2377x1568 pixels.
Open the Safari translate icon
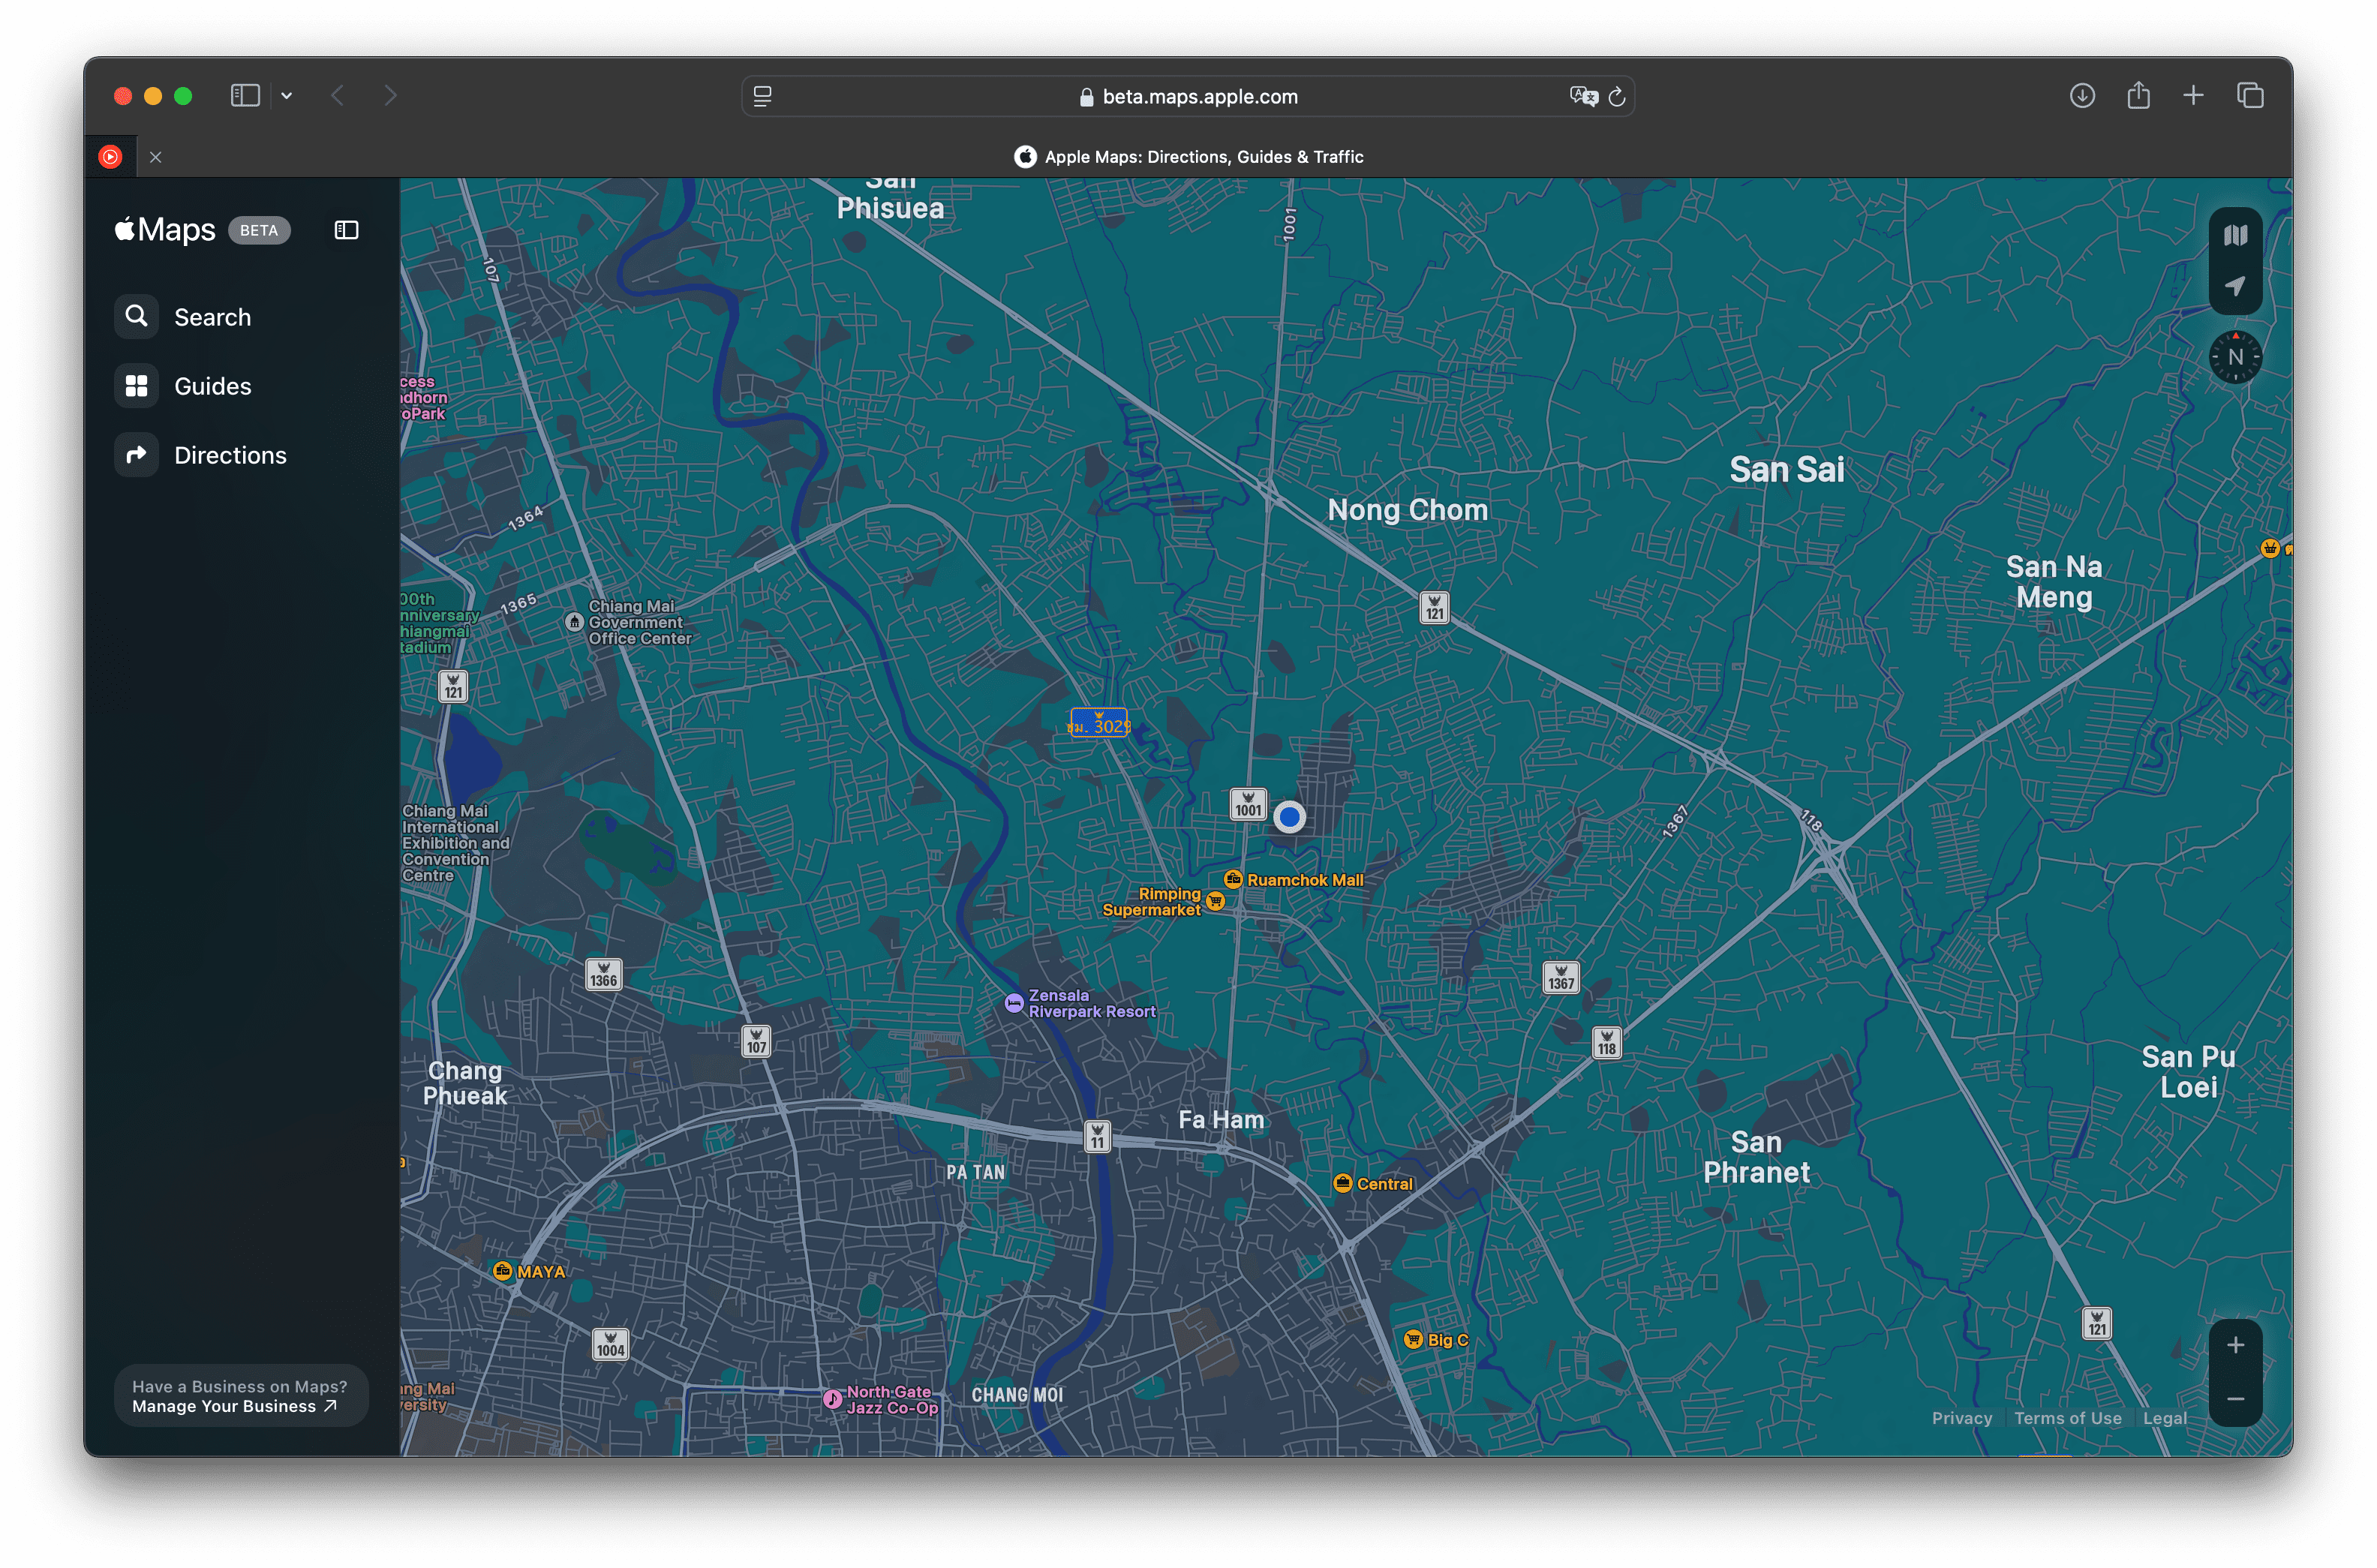[x=1583, y=97]
